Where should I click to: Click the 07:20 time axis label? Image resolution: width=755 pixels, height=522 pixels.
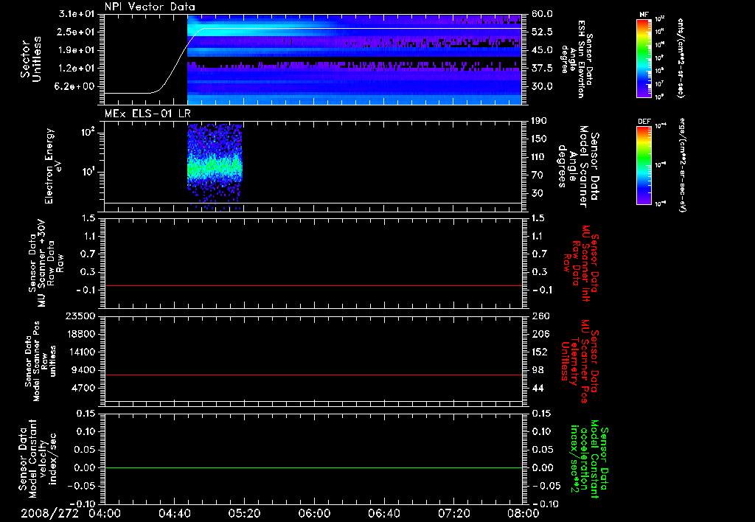[x=454, y=513]
